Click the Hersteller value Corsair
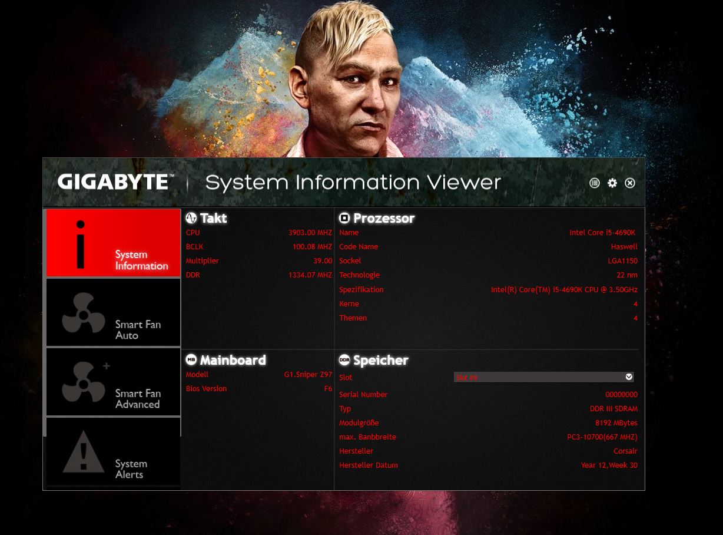This screenshot has width=723, height=535. pyautogui.click(x=625, y=451)
